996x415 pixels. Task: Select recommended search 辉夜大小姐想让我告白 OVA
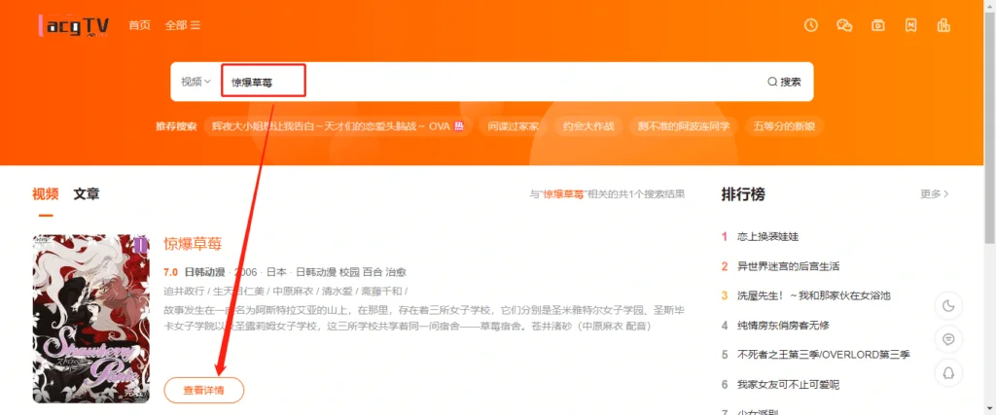pyautogui.click(x=338, y=126)
